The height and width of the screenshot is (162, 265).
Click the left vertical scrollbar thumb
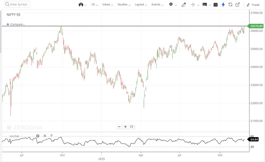(x=1, y=32)
